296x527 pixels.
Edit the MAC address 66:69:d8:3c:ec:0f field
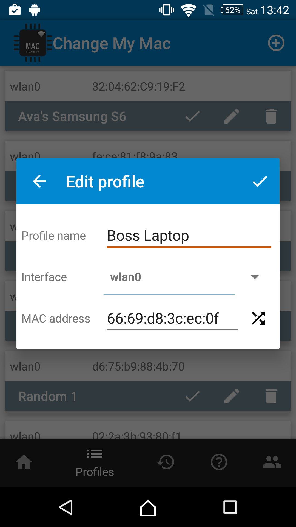(172, 318)
